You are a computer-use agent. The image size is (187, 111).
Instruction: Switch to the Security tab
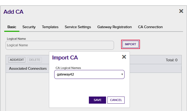(x=29, y=27)
